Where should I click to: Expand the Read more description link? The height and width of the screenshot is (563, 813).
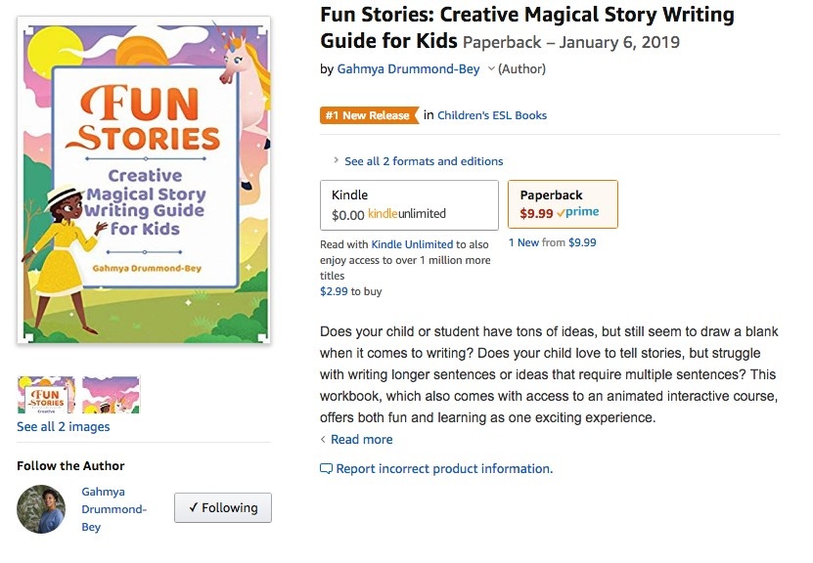pos(361,440)
